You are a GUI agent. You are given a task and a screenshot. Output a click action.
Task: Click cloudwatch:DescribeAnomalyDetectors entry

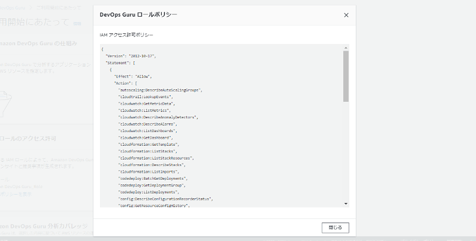[x=158, y=117]
